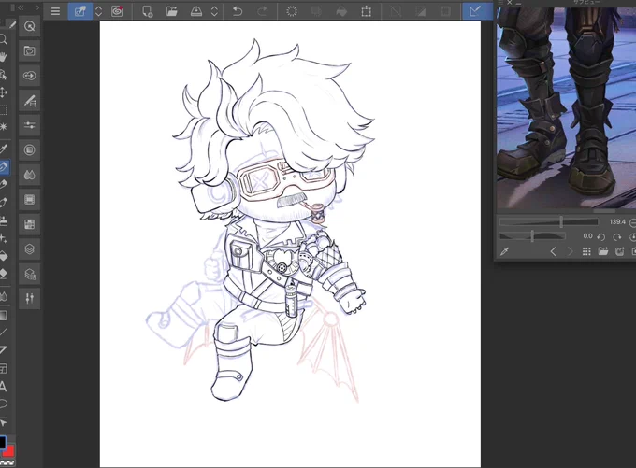Zoom out the Sub View with minus button
Viewport: 636px width, 468px height.
632,222
